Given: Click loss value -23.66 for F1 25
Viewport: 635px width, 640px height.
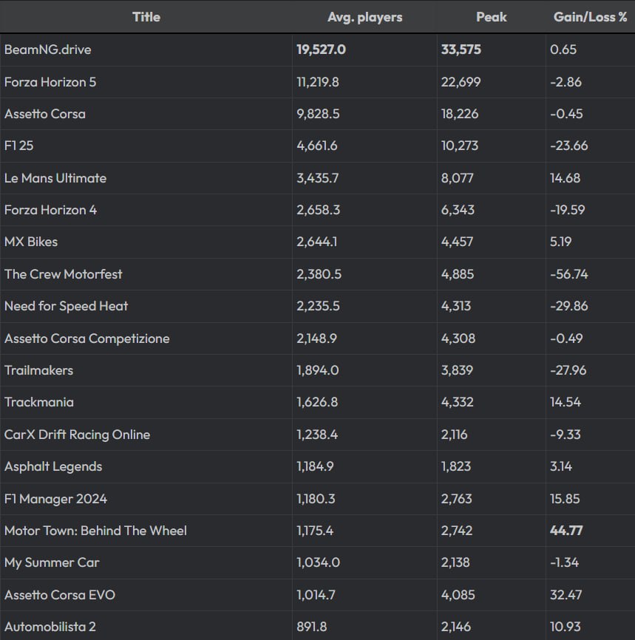Looking at the screenshot, I should pos(569,146).
